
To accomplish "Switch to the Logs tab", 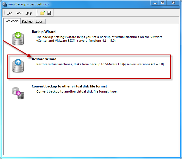I will pos(39,22).
